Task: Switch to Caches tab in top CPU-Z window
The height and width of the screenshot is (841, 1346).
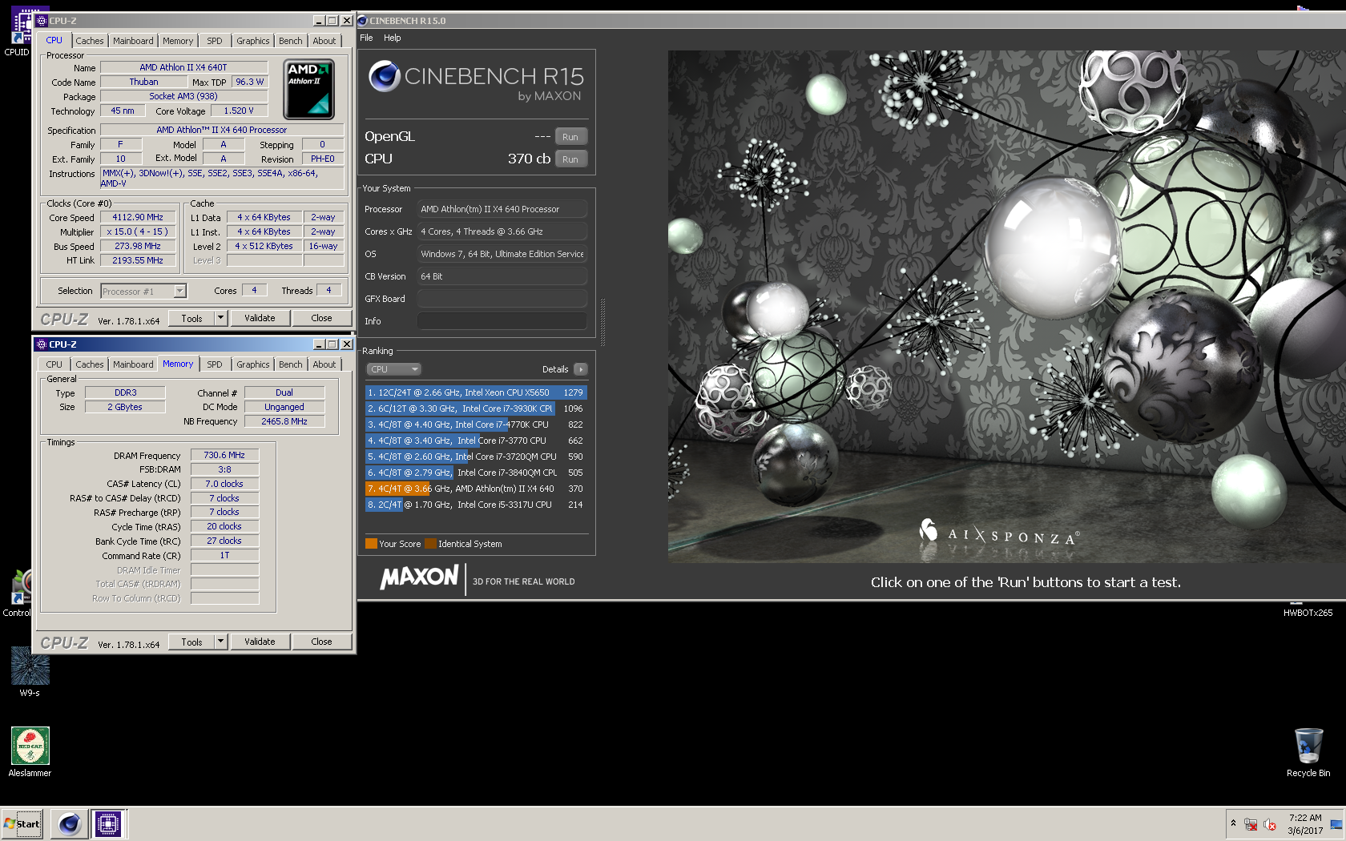Action: tap(90, 41)
